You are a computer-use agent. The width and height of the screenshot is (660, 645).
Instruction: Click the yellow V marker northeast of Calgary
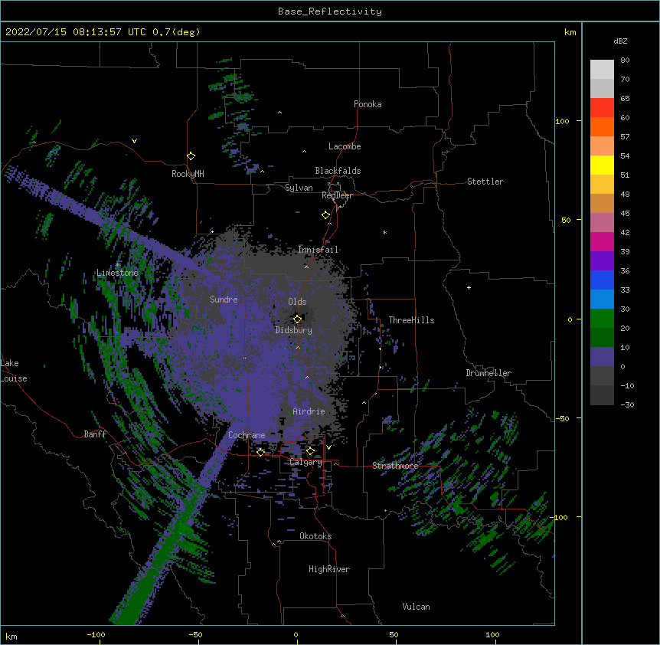(x=328, y=447)
